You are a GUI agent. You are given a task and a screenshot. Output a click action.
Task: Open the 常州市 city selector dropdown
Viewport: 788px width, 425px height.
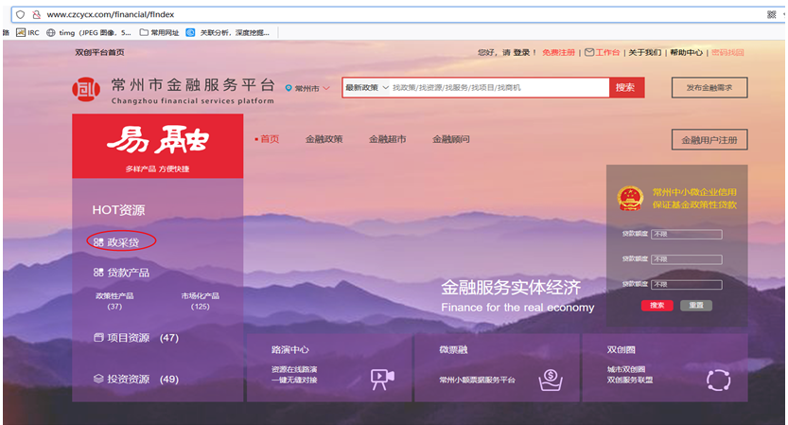308,88
